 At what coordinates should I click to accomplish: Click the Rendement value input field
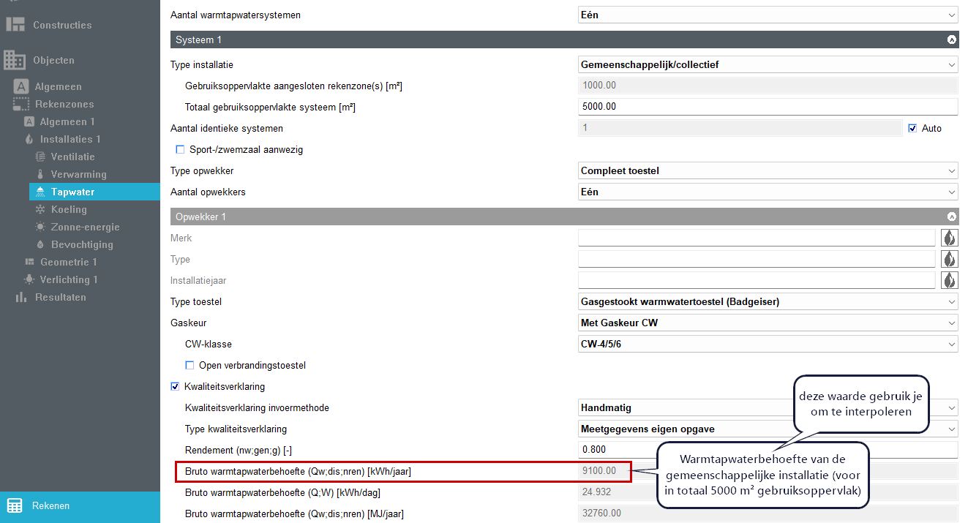tap(767, 450)
